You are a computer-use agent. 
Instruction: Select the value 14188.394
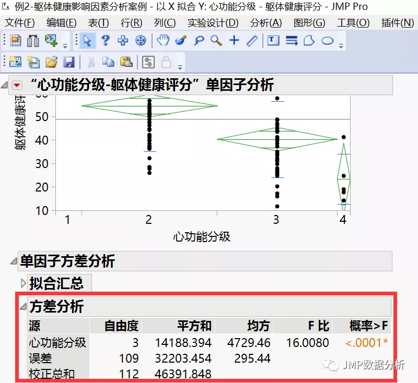pos(183,342)
